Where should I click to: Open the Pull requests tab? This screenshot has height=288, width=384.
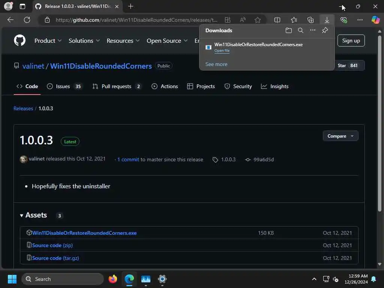pos(117,86)
